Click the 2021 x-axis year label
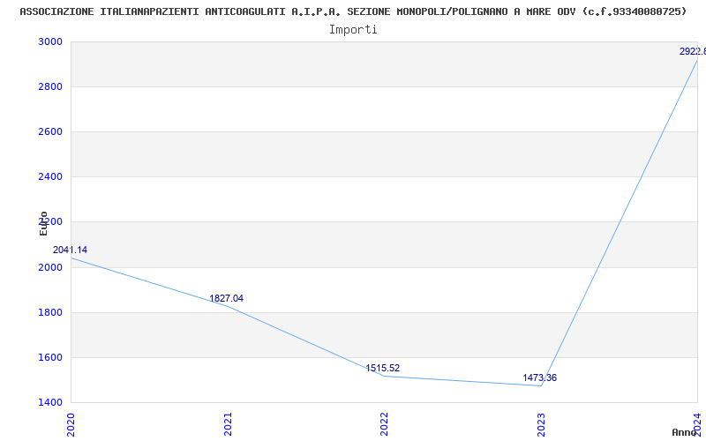 (x=228, y=424)
